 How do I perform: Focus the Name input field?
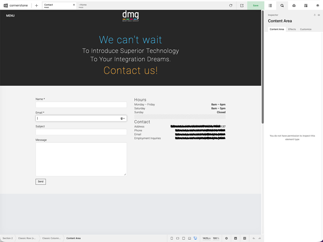click(x=81, y=105)
